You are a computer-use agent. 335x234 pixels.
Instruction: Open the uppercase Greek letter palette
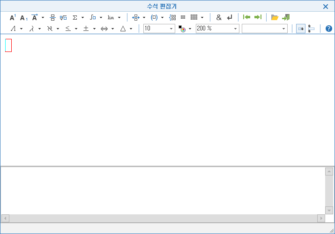[x=14, y=29]
